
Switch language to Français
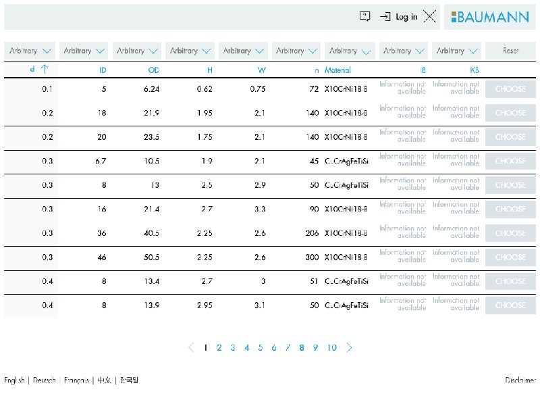tap(76, 380)
